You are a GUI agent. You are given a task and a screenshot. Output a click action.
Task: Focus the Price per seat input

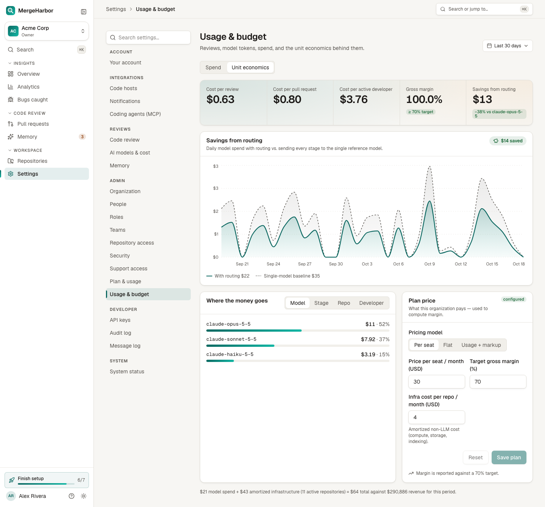437,382
